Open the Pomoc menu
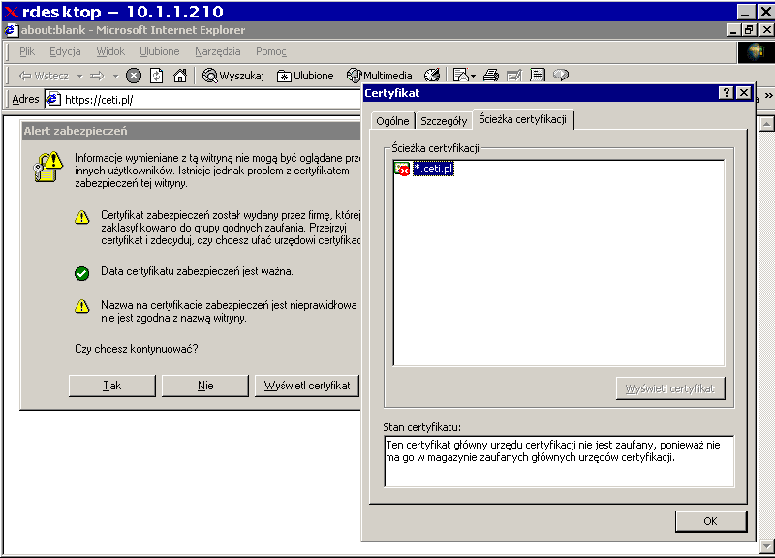The image size is (775, 558). pos(271,51)
